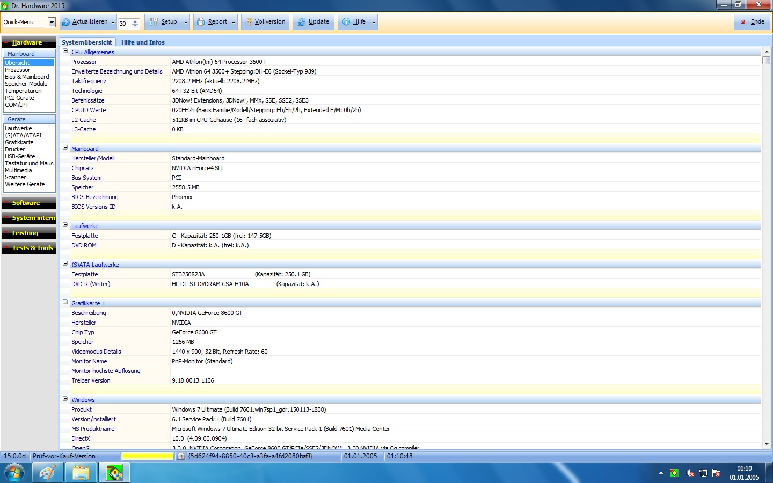
Task: Click the Vollversion key button
Action: click(265, 22)
